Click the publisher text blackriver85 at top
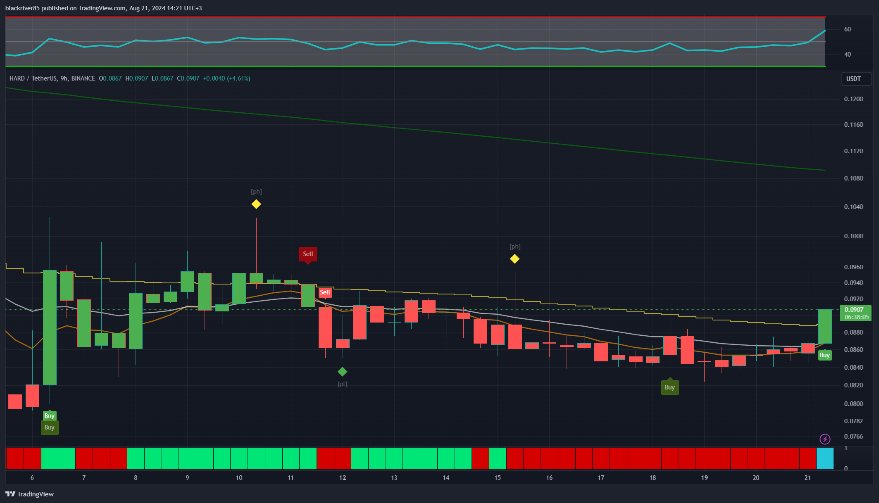The image size is (879, 503). point(22,8)
